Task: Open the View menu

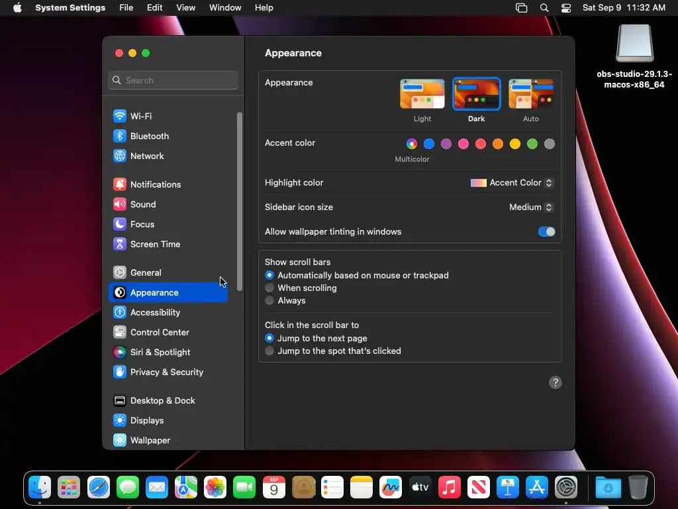Action: pos(185,8)
